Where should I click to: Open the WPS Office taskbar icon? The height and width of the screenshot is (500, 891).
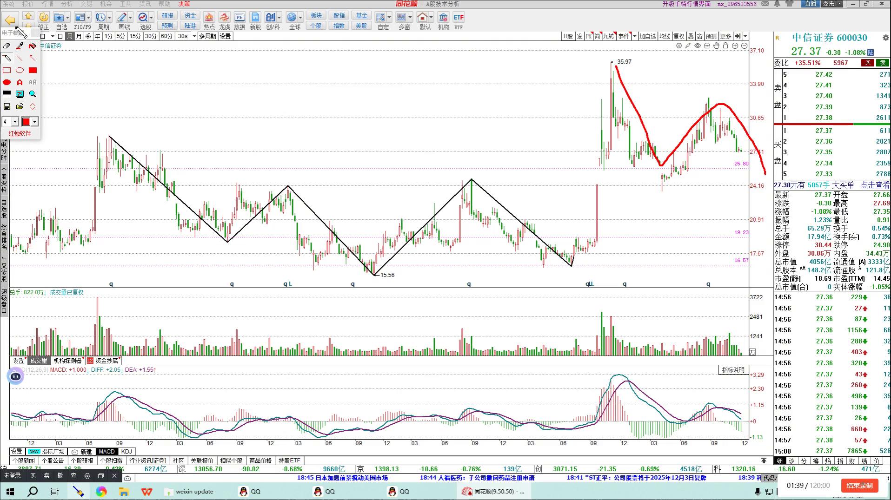[x=147, y=491]
